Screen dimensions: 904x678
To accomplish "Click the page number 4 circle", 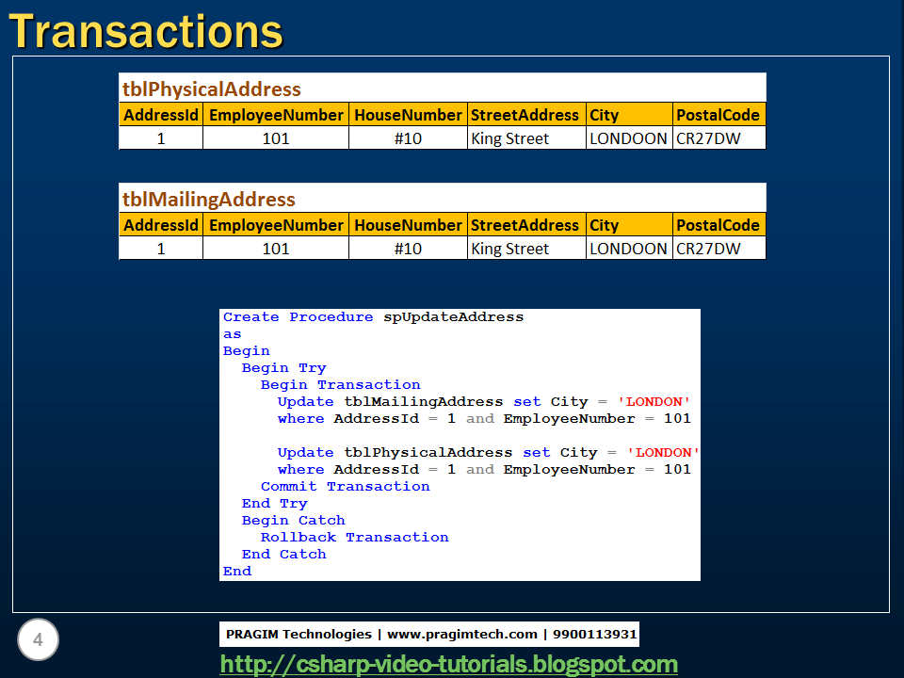I will coord(38,639).
